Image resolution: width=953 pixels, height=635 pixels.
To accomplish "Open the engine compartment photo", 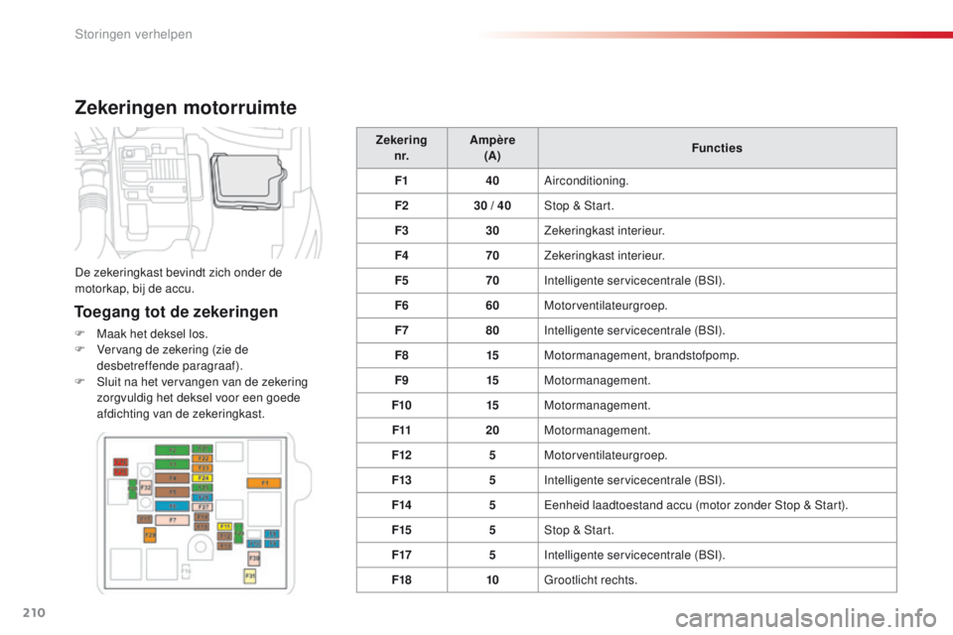I will [x=204, y=192].
